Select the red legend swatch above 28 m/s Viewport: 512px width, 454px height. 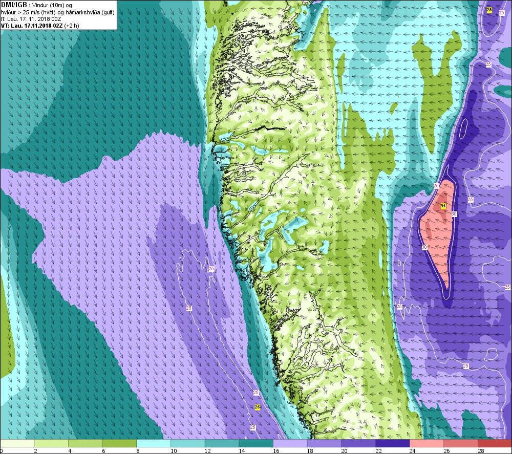pos(495,443)
